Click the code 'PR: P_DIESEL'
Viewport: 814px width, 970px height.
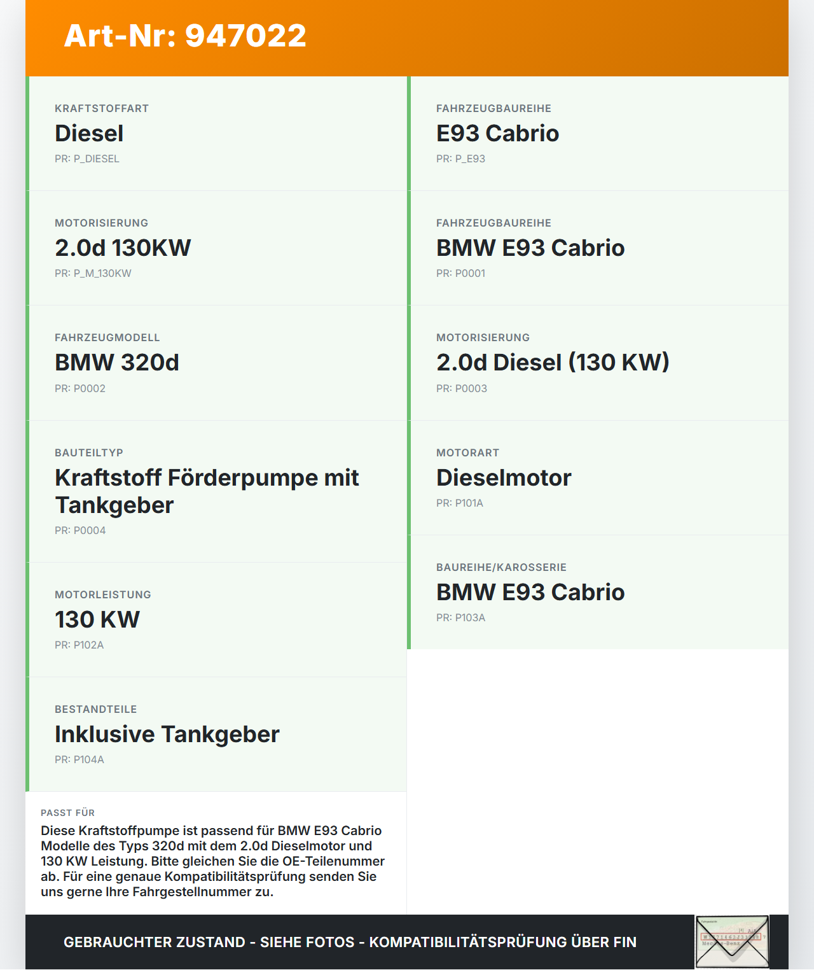[x=87, y=158]
